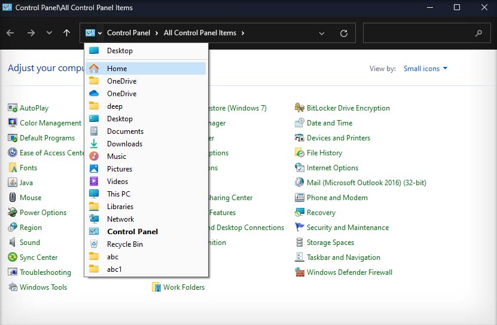Click the Sync Center icon
Image resolution: width=497 pixels, height=325 pixels.
13,257
